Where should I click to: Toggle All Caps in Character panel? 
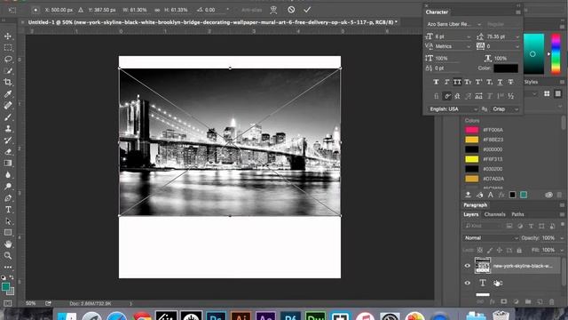pos(457,82)
